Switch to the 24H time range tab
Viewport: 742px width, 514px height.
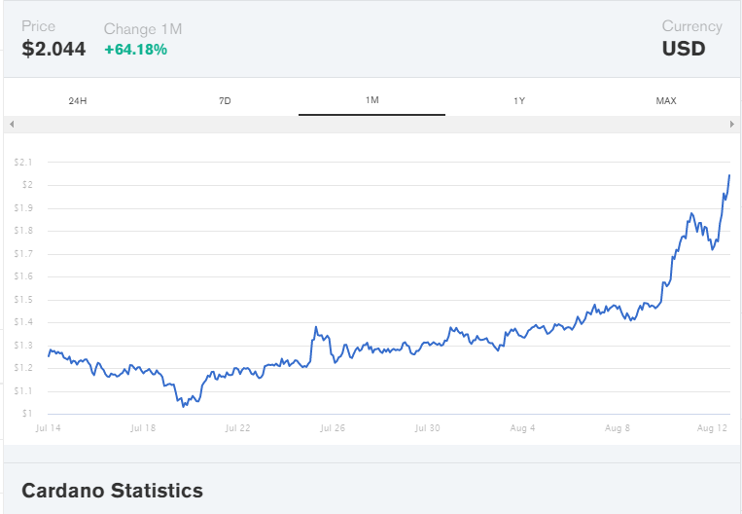[x=78, y=101]
